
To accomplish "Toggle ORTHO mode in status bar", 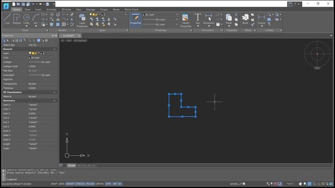I will [99, 184].
